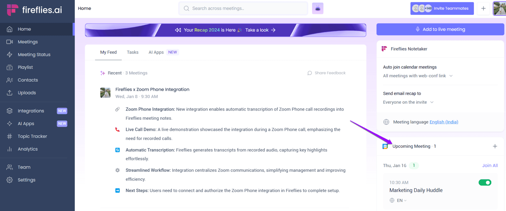
Task: Click Add to live meeting button
Action: pyautogui.click(x=440, y=29)
